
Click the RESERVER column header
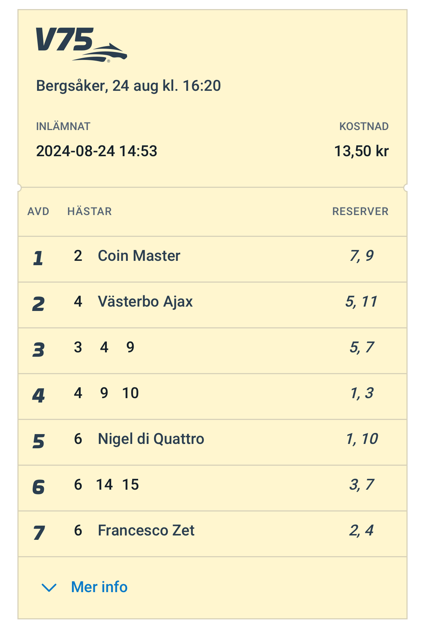coord(360,211)
